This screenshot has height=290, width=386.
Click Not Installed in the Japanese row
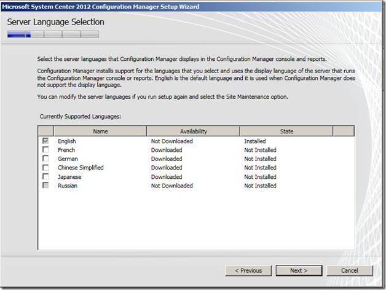tap(260, 176)
